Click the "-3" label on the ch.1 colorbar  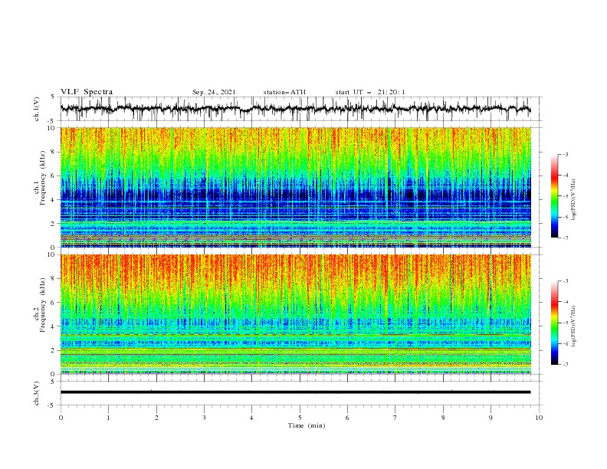coord(565,154)
